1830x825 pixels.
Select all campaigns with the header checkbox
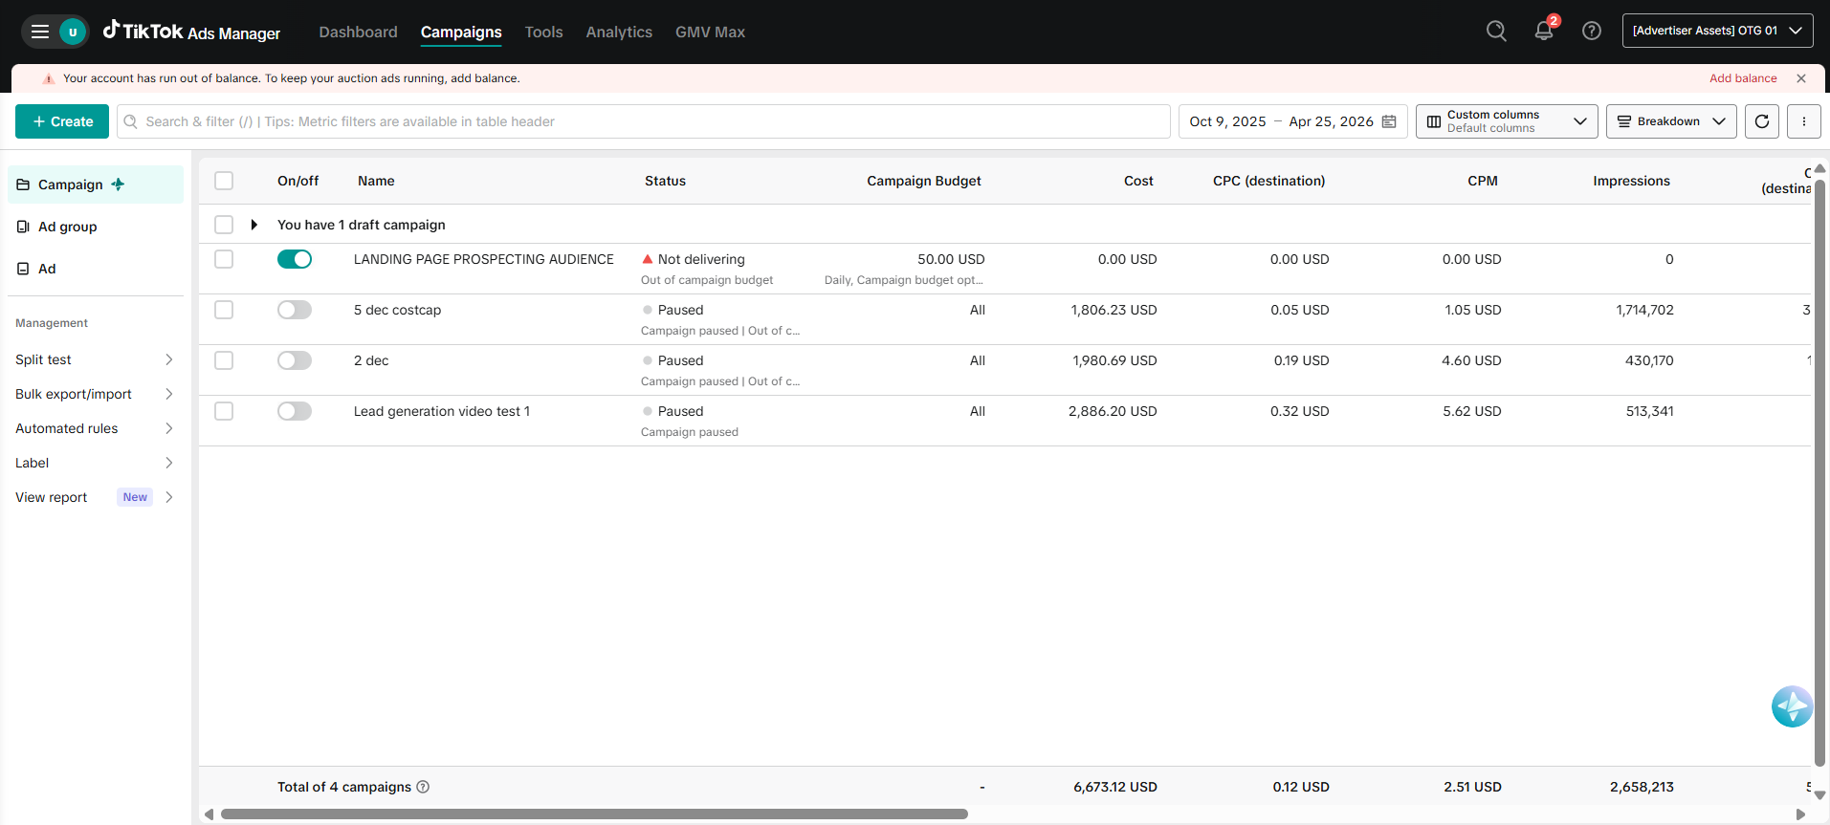(x=224, y=181)
